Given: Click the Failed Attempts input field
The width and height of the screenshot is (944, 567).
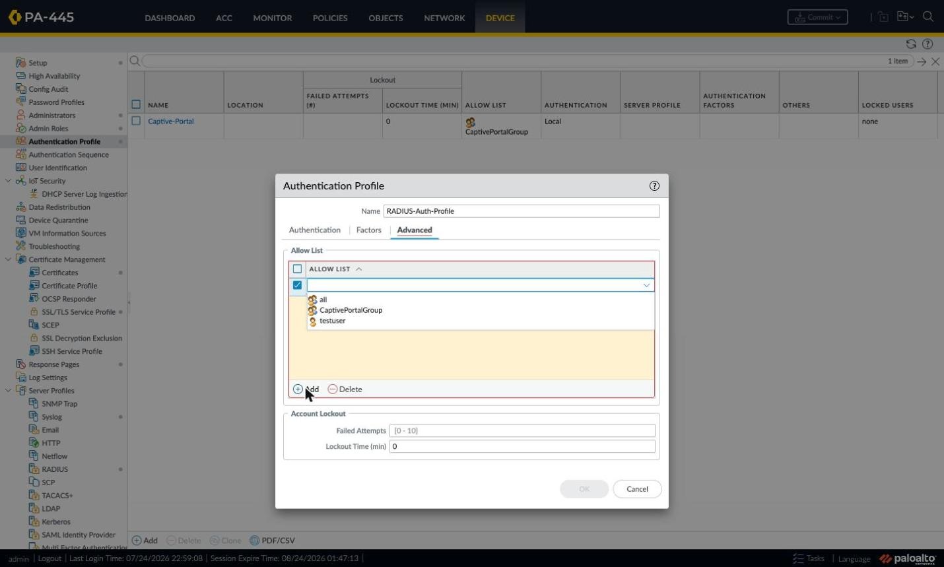Looking at the screenshot, I should (x=522, y=430).
